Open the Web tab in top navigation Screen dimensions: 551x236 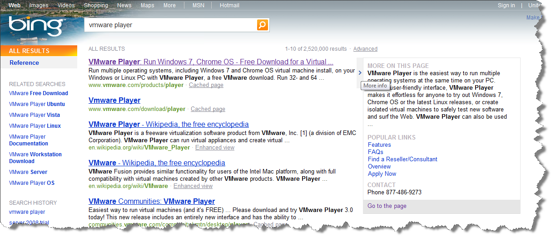click(15, 5)
